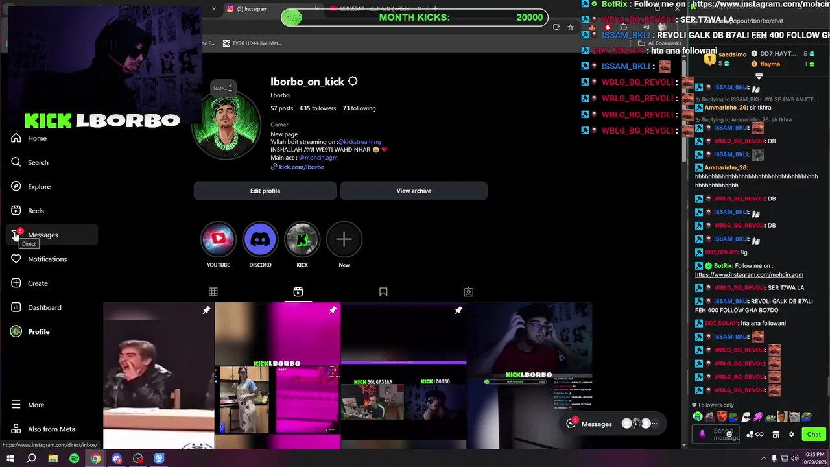This screenshot has width=830, height=467.
Task: Click Edit profile button
Action: (265, 191)
